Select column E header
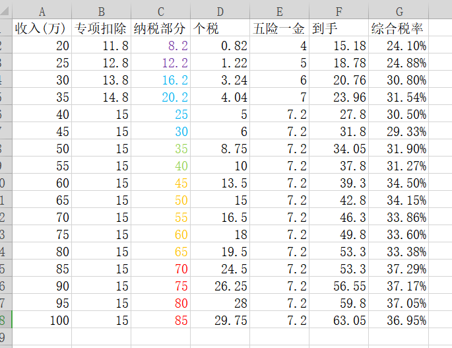Image resolution: width=452 pixels, height=348 pixels. pos(279,12)
